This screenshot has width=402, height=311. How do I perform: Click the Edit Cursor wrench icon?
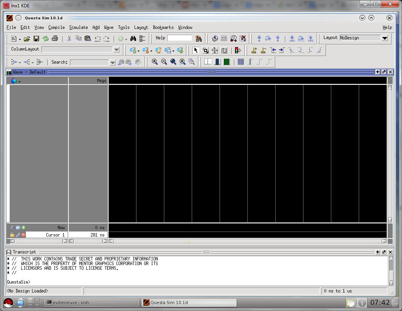click(x=18, y=235)
